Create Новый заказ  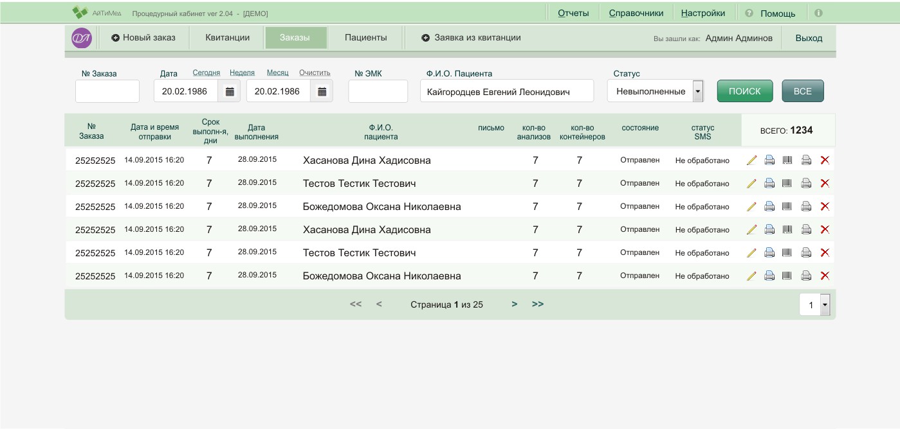[x=143, y=38]
